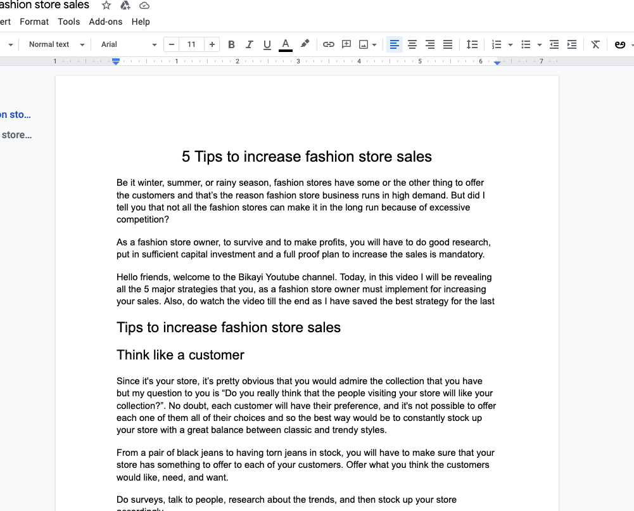Click paragraph starting 'As a fashion store owner'
This screenshot has height=511, width=634.
(x=303, y=248)
